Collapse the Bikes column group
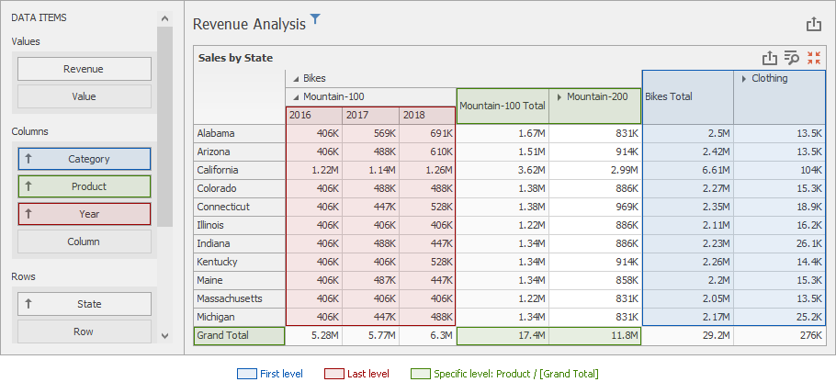 pos(296,79)
